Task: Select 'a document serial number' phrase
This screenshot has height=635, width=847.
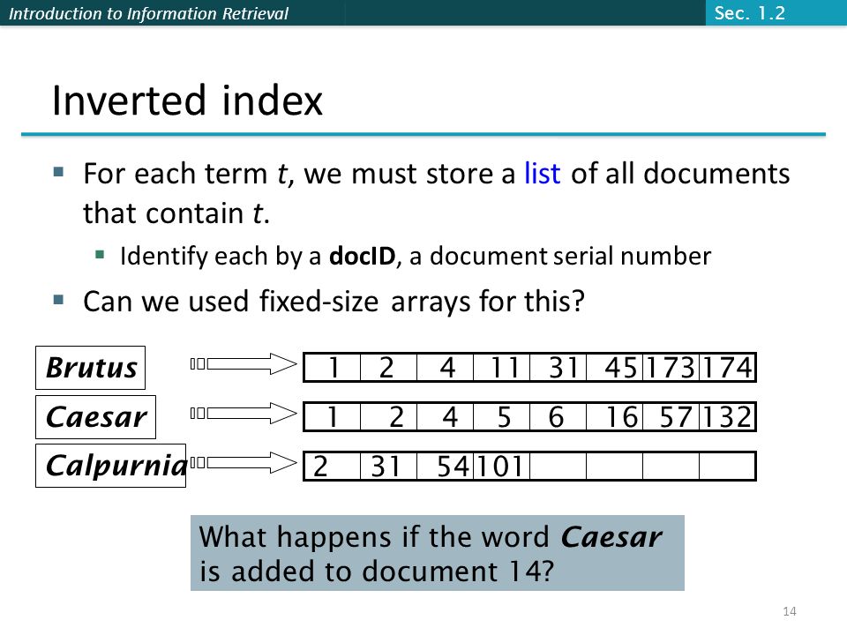Action: [x=559, y=256]
